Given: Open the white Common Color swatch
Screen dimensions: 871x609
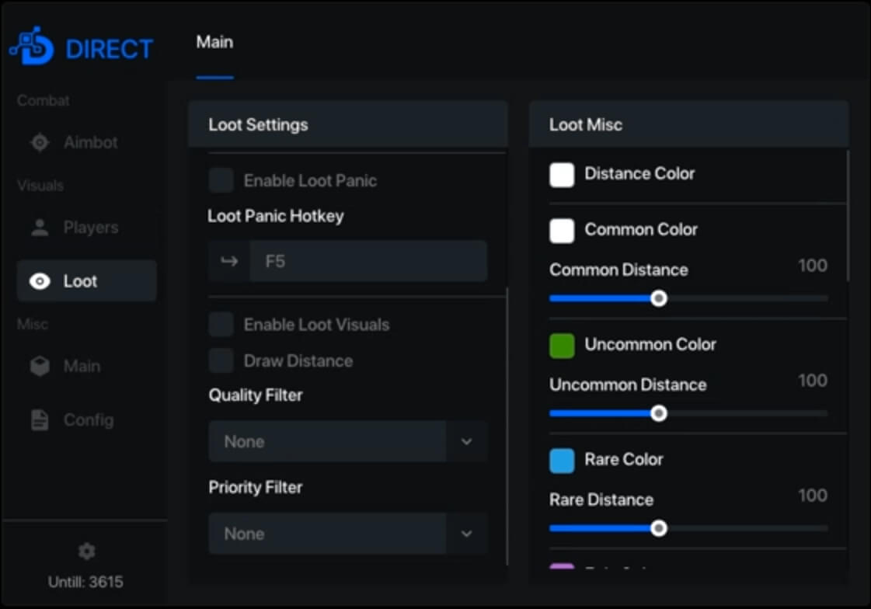Looking at the screenshot, I should pyautogui.click(x=562, y=231).
